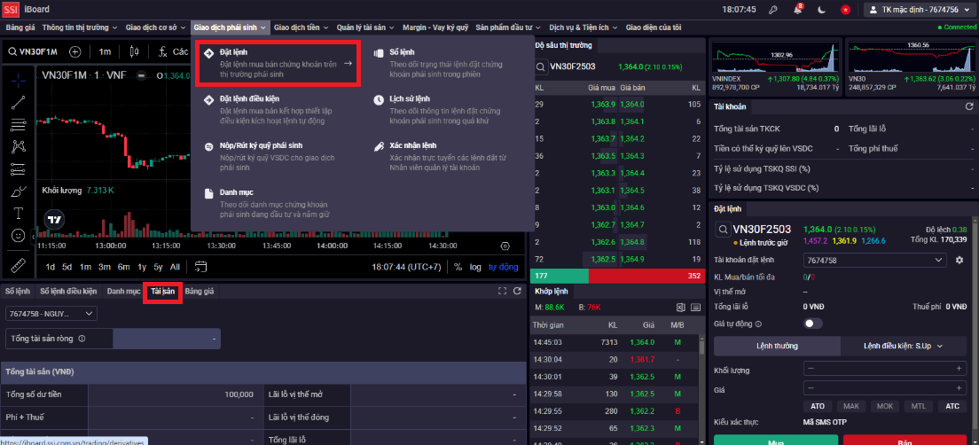Open Tài khoản đặt lệnh dropdown
The height and width of the screenshot is (445, 979).
(873, 261)
